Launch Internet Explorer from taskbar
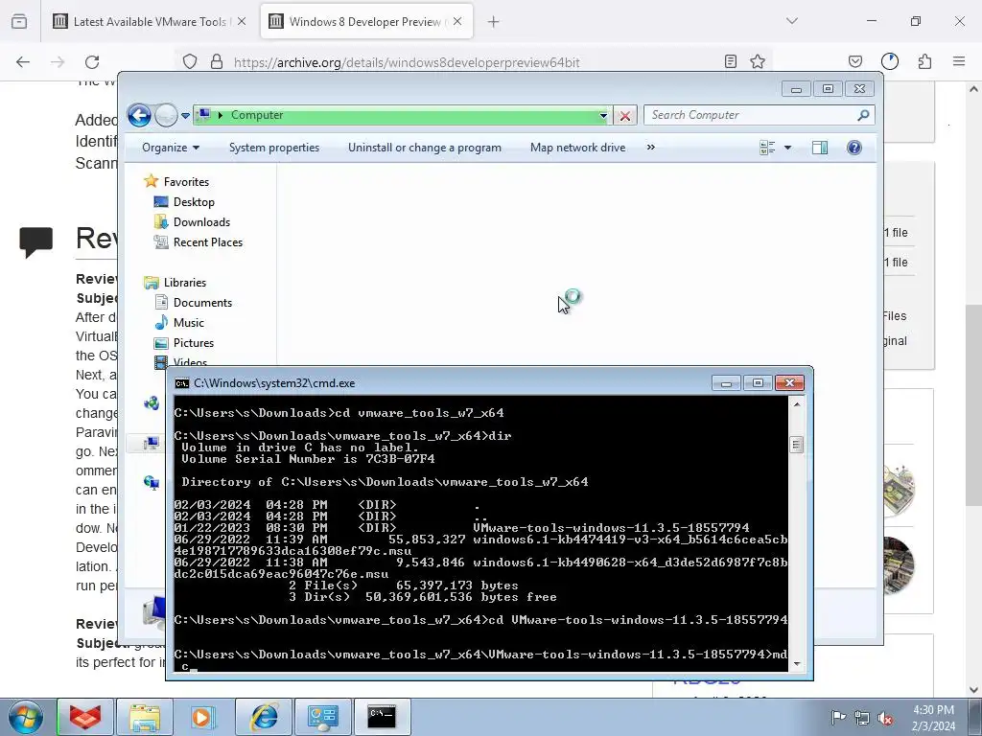This screenshot has width=982, height=736. pos(264,717)
